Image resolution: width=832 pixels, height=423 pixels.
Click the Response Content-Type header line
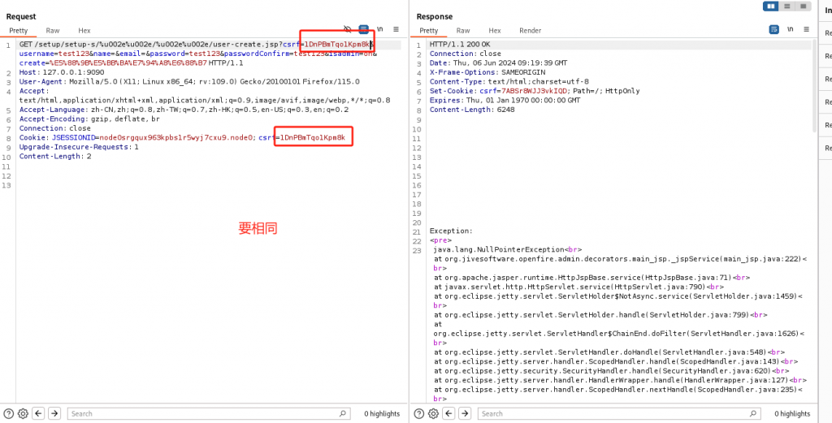509,82
